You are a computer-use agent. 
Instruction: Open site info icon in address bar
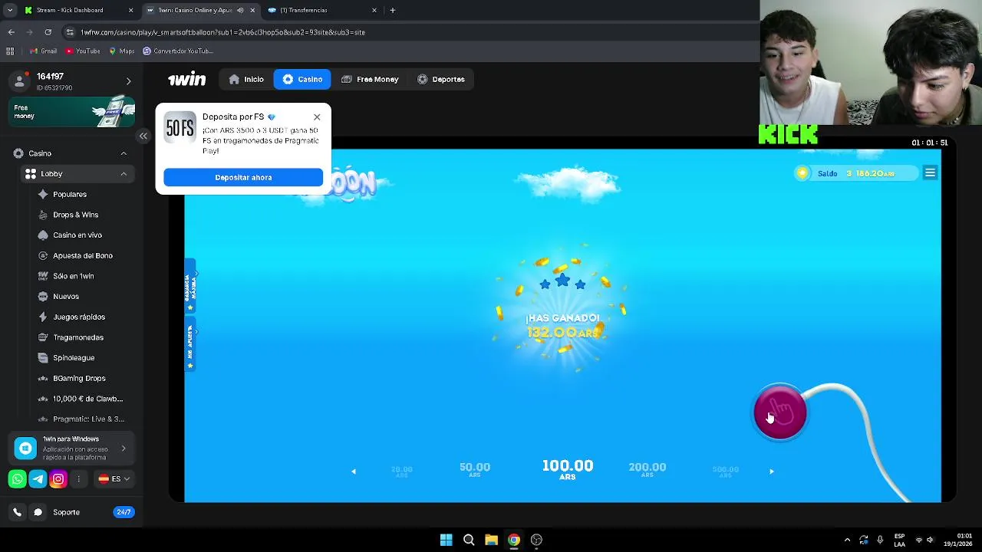coord(71,32)
